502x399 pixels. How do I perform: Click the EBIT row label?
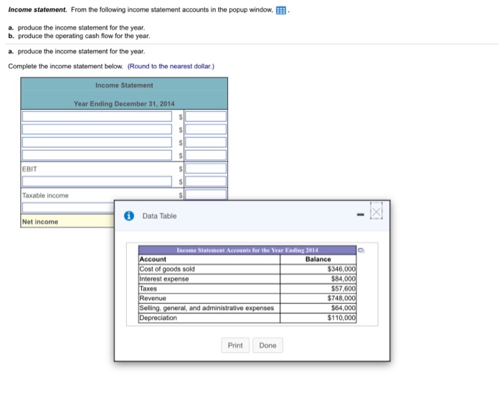coord(29,169)
